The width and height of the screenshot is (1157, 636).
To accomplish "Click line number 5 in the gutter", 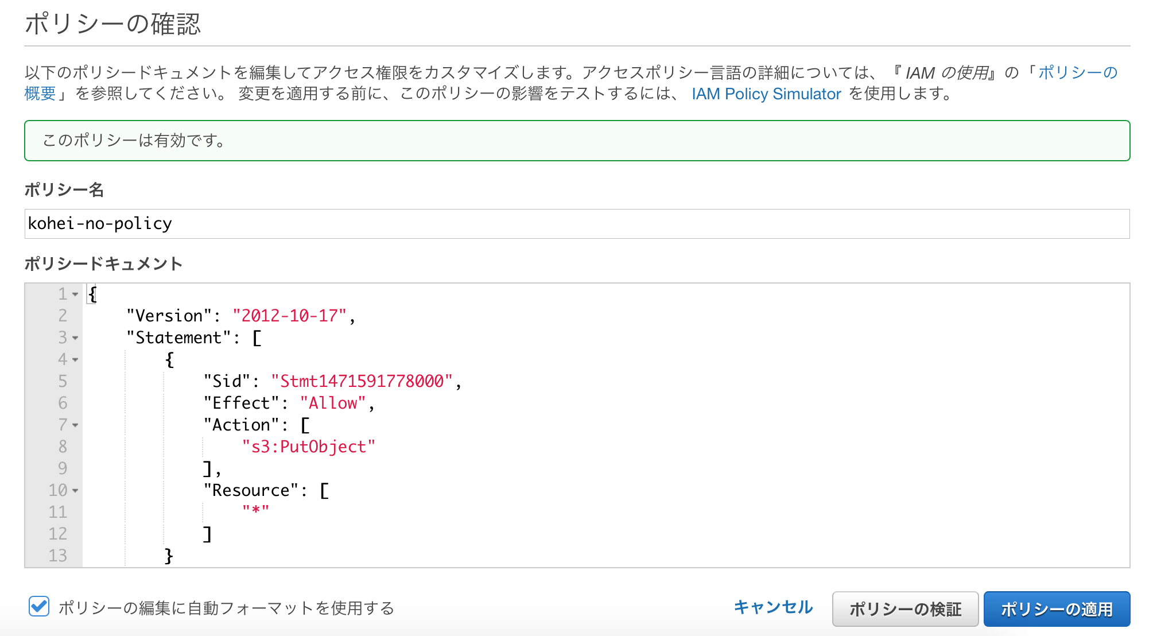I will 63,381.
